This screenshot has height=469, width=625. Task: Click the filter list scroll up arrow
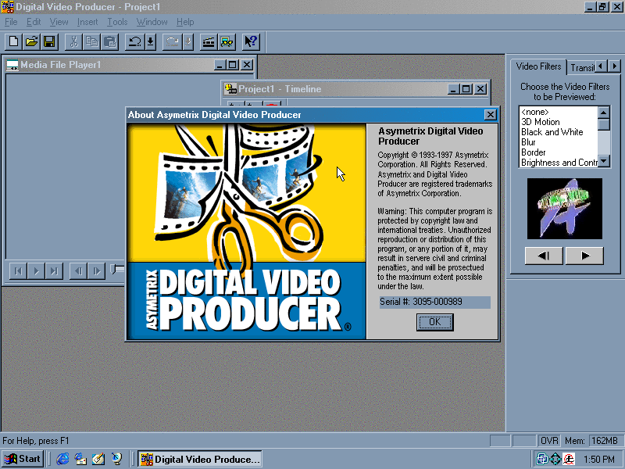coord(604,112)
